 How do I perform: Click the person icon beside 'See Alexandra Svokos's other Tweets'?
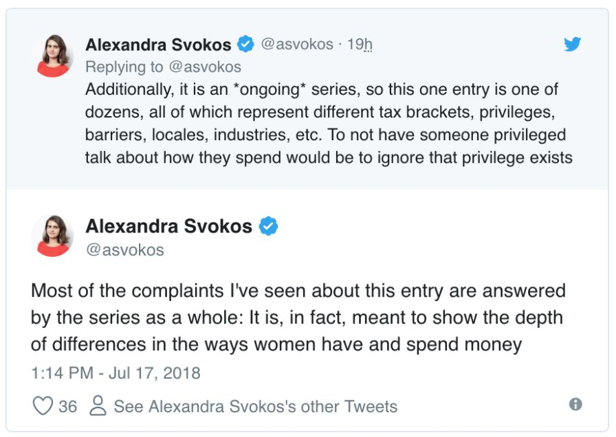coord(98,405)
